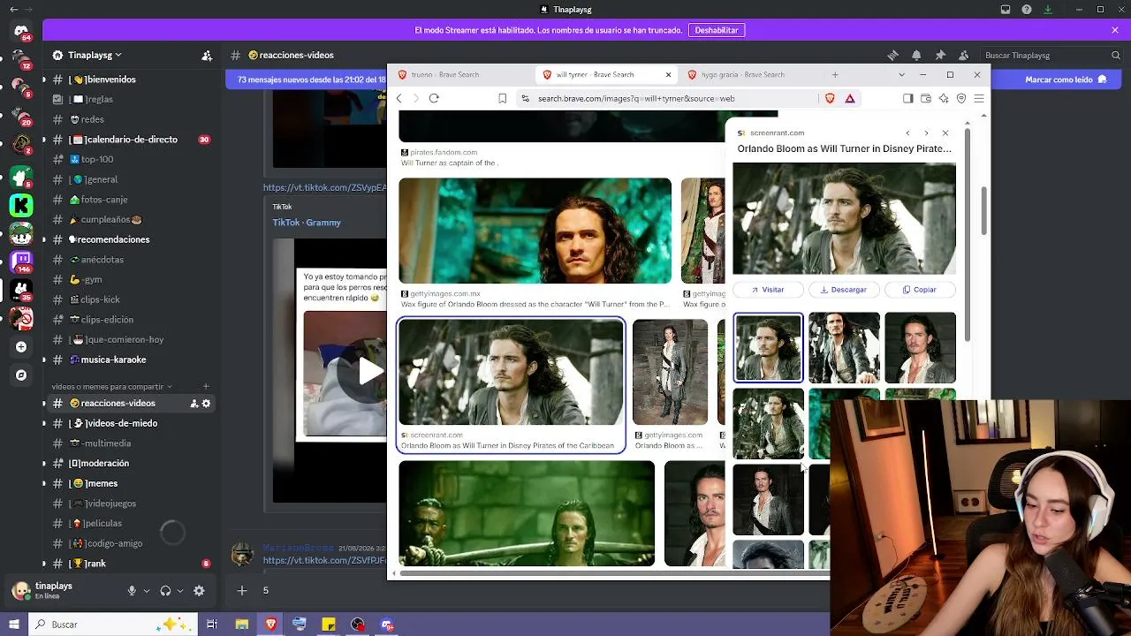Image resolution: width=1131 pixels, height=636 pixels.
Task: Toggle Brave sidebar panel icon
Action: (x=908, y=98)
